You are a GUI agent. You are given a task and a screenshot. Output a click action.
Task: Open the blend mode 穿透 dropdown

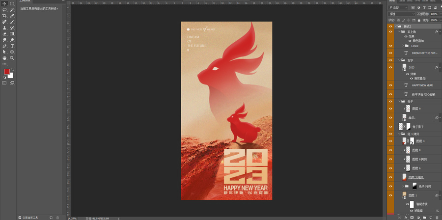(401, 14)
